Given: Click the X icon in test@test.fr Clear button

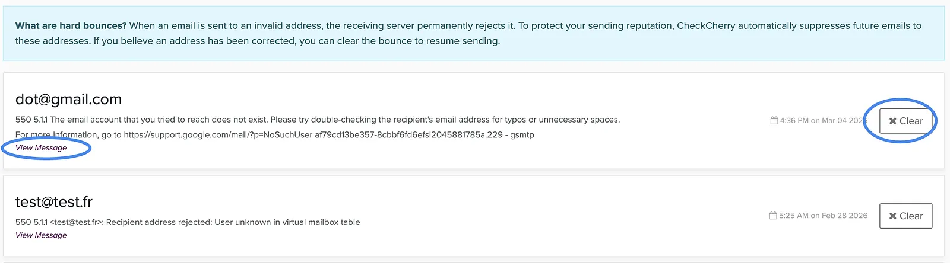Looking at the screenshot, I should (892, 216).
